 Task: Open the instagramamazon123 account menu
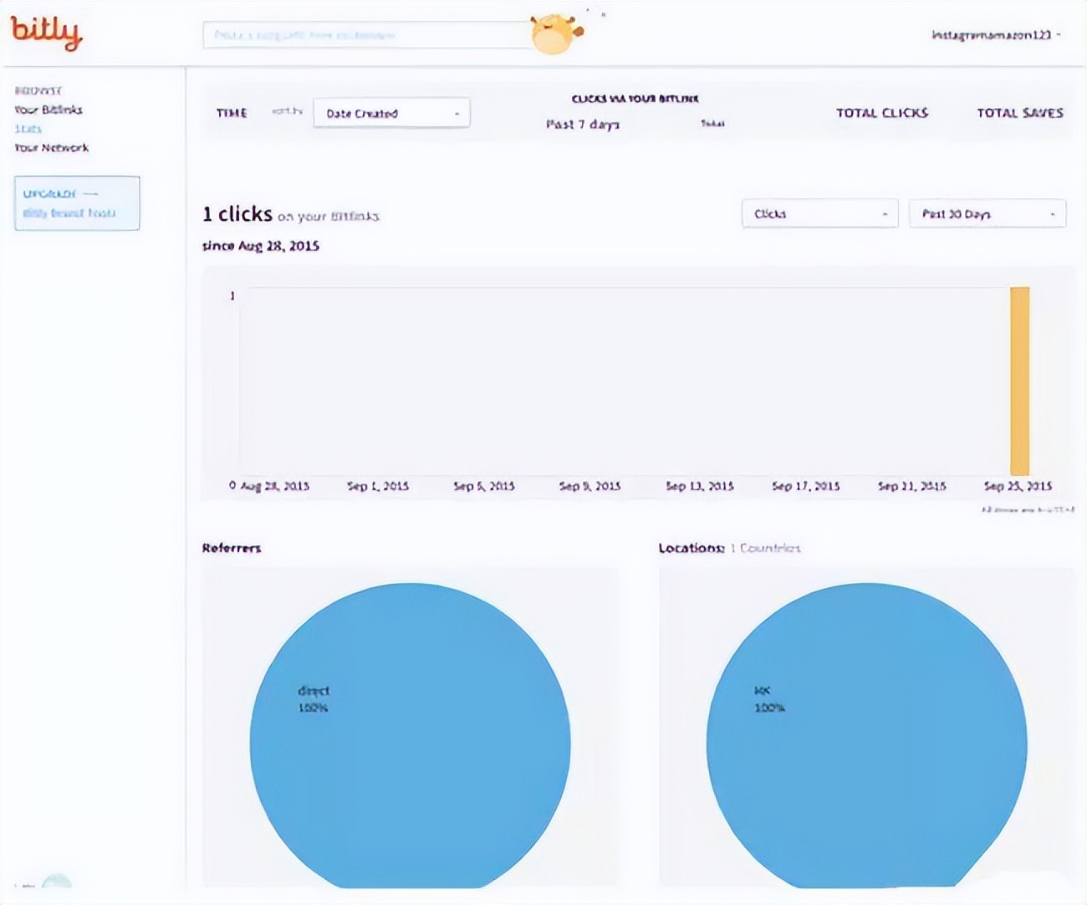coord(995,35)
